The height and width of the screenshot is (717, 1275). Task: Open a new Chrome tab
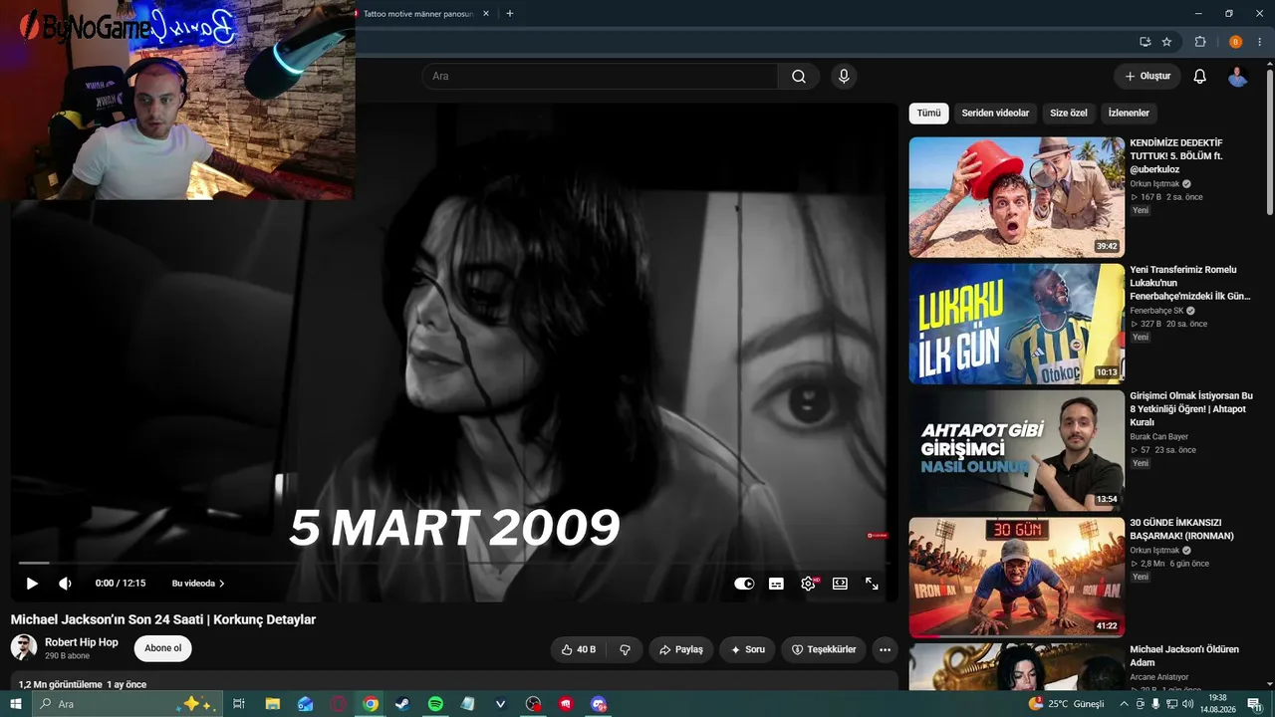(510, 14)
